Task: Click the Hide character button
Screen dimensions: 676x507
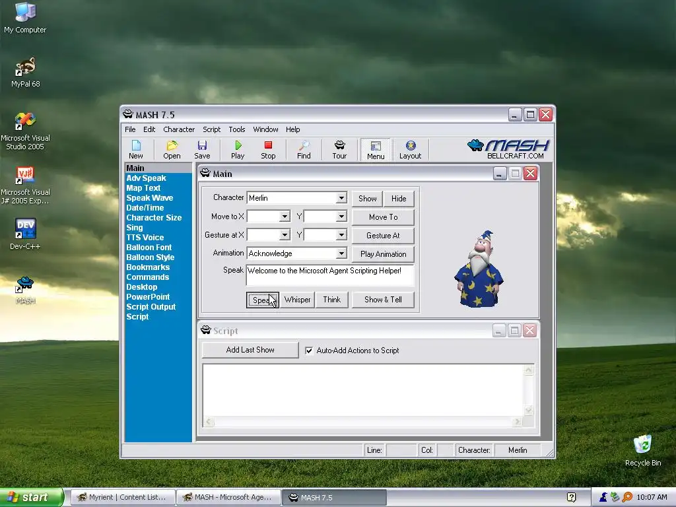Action: (x=399, y=198)
